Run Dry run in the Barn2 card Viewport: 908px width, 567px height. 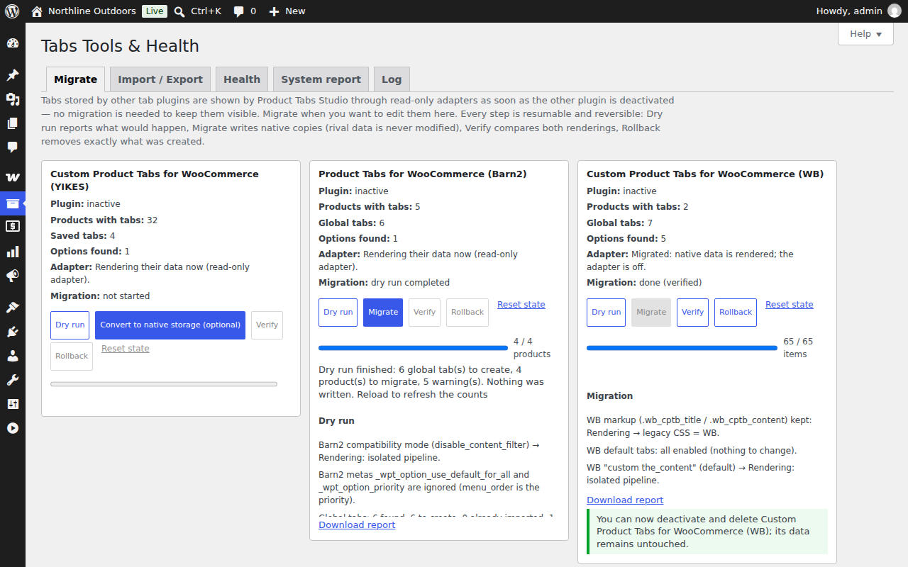tap(338, 313)
